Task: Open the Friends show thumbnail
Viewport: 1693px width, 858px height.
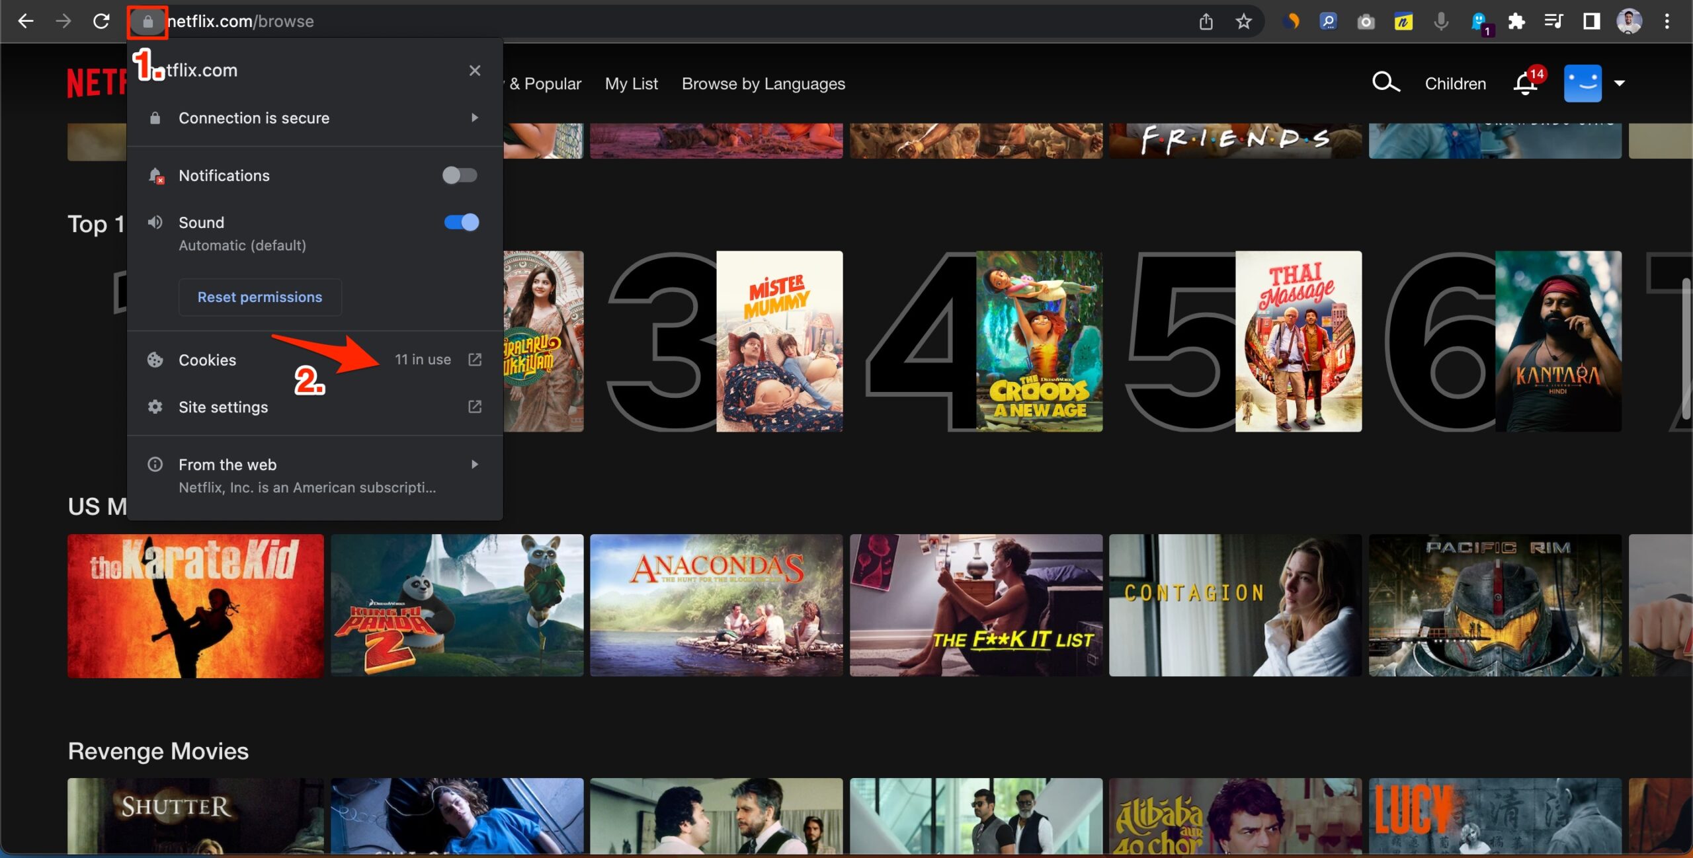Action: point(1235,140)
